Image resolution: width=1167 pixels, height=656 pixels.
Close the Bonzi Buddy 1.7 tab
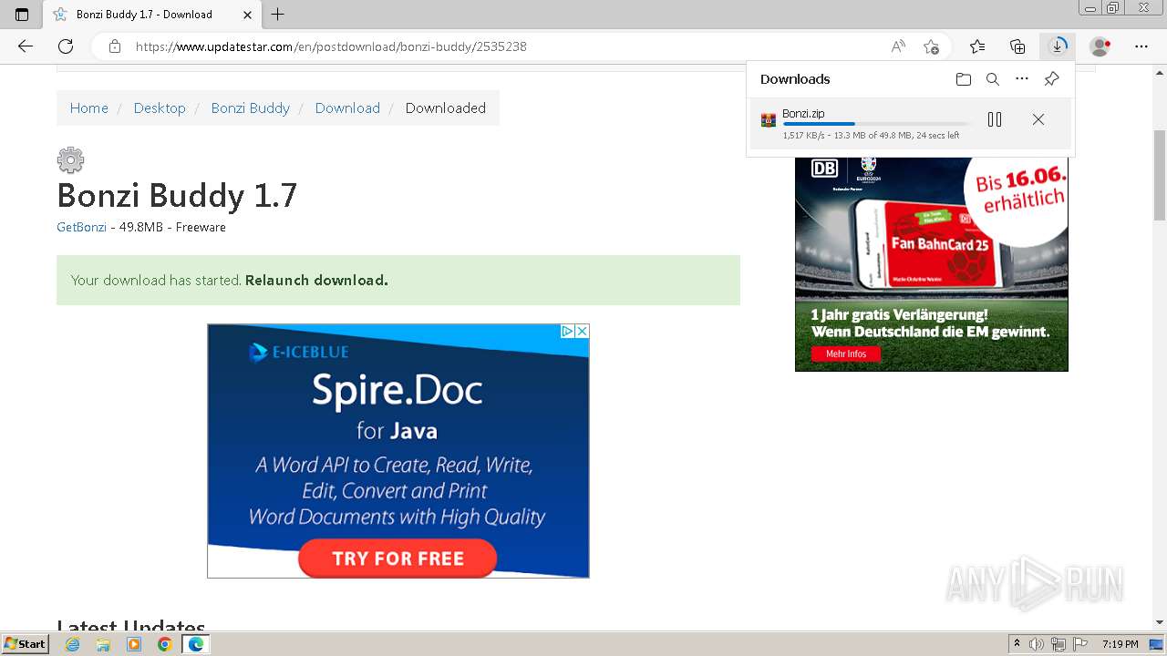point(247,15)
